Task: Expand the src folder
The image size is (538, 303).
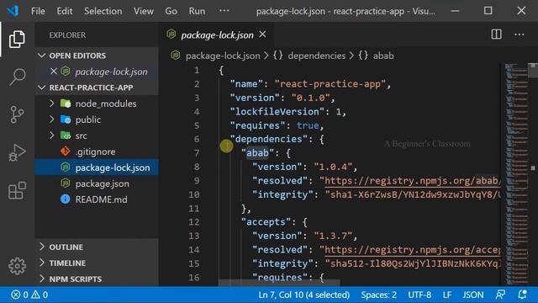Action: (x=51, y=136)
